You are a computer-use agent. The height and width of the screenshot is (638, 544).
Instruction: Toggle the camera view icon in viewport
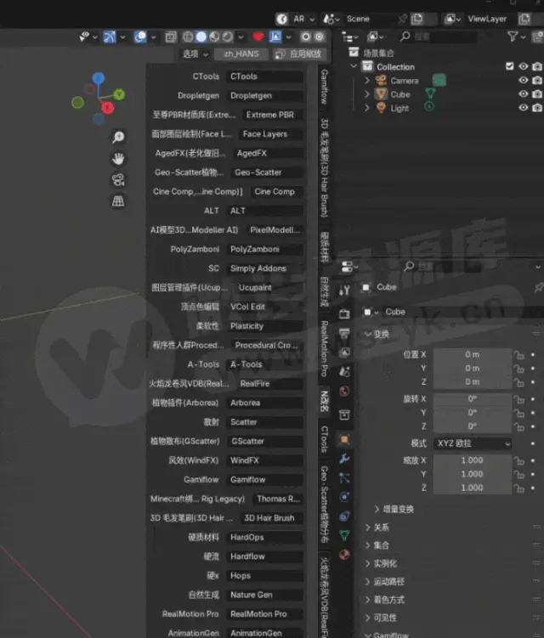118,180
